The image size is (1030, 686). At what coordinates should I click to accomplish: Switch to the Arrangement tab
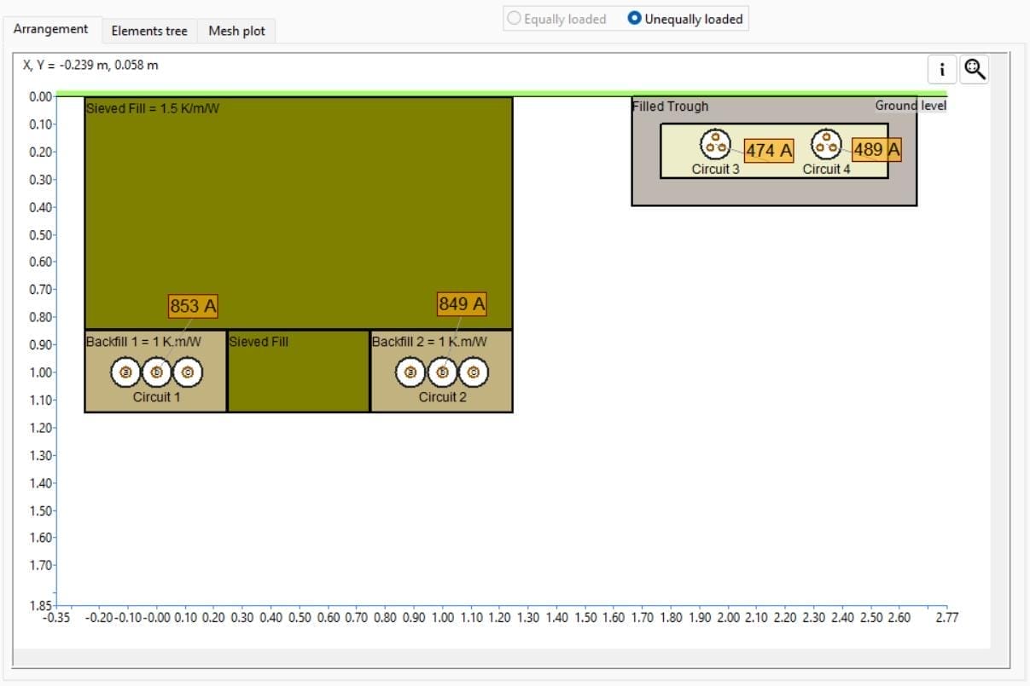click(50, 29)
